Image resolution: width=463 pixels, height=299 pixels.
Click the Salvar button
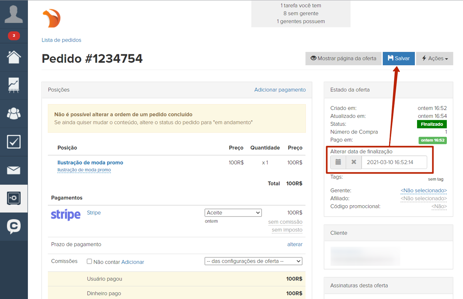pos(399,59)
